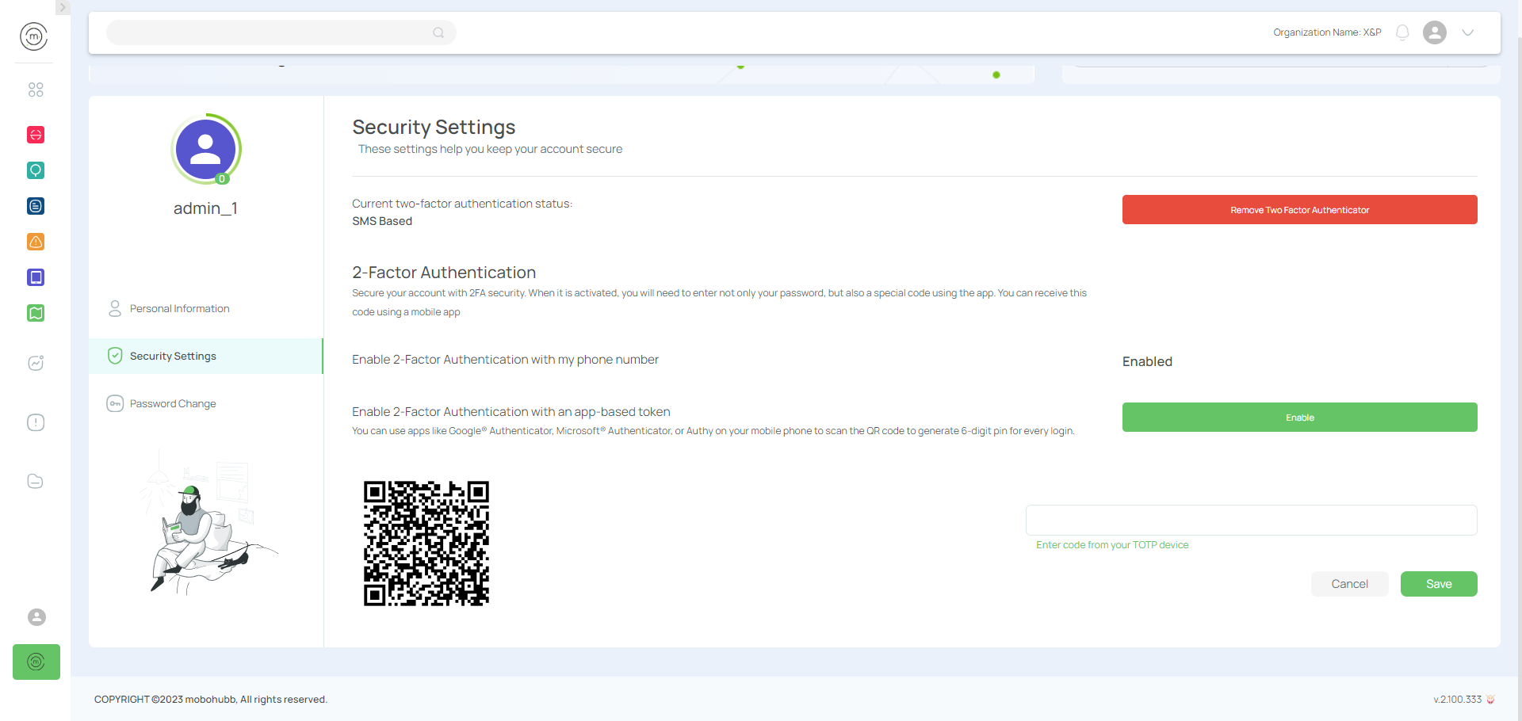Open the orange warning triangle icon in the sidebar
1522x721 pixels.
click(x=36, y=242)
